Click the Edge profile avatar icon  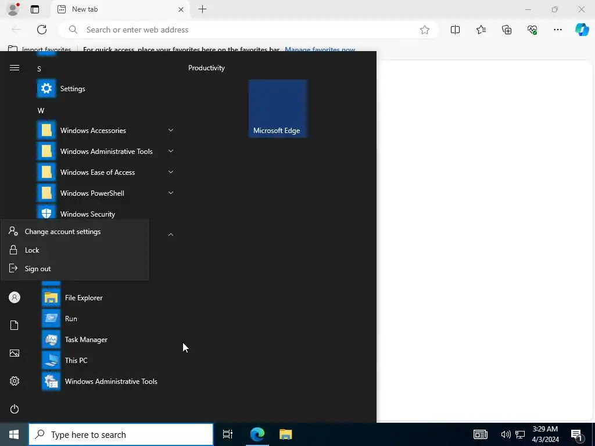pos(13,9)
